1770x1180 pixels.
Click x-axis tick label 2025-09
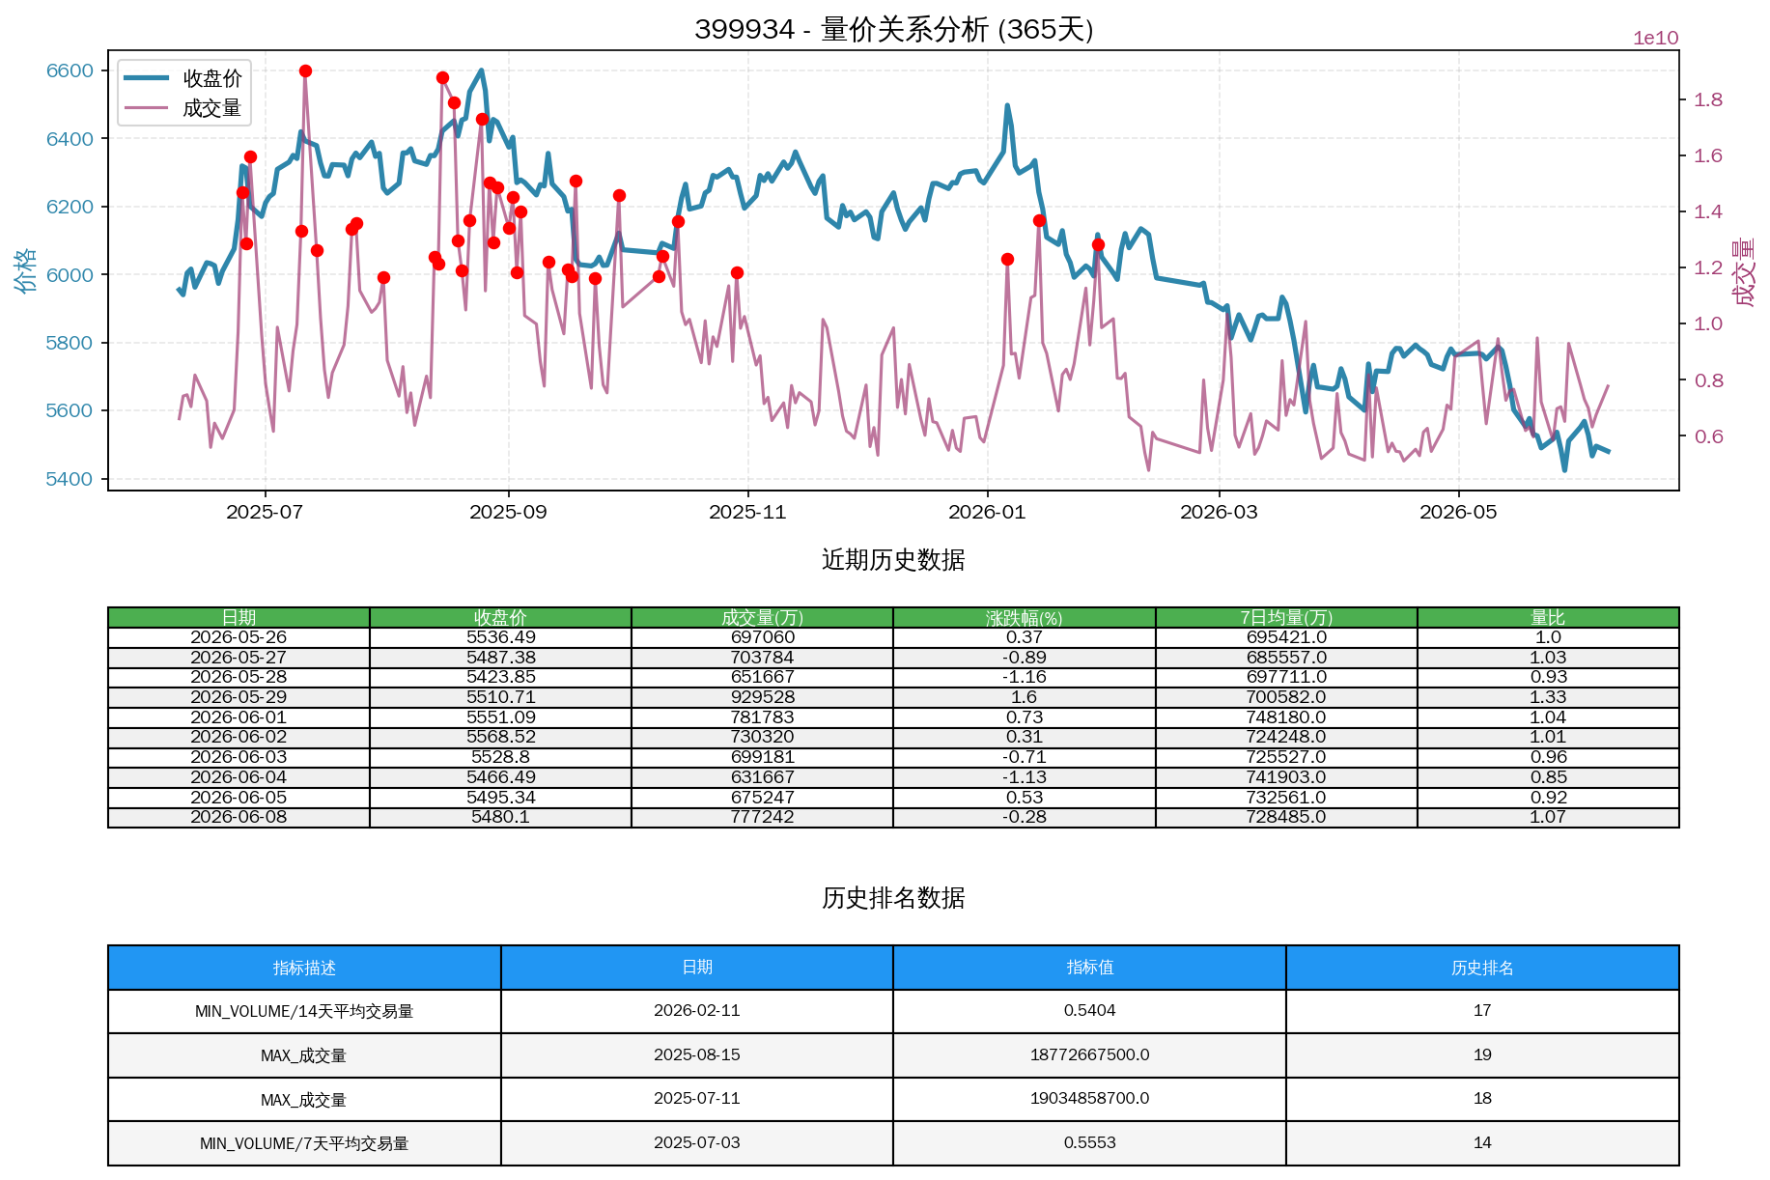click(508, 512)
